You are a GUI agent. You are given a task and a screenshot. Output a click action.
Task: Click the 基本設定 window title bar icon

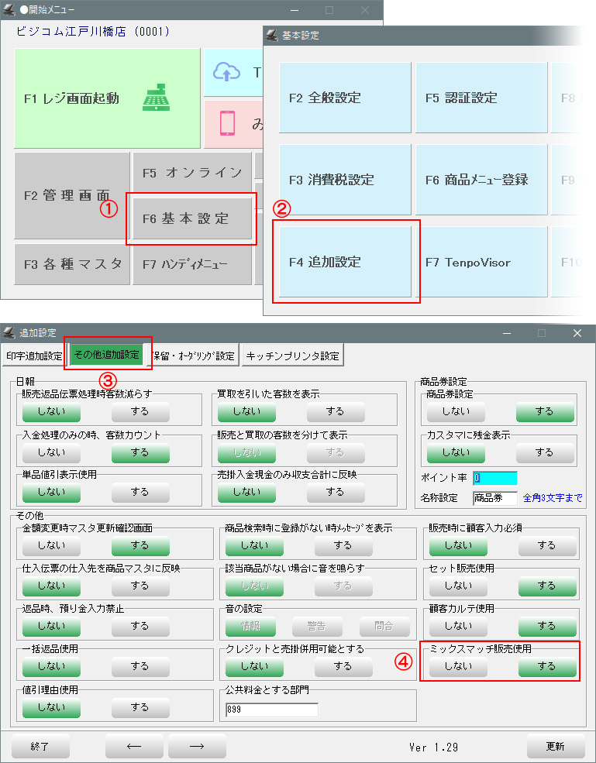tap(272, 36)
